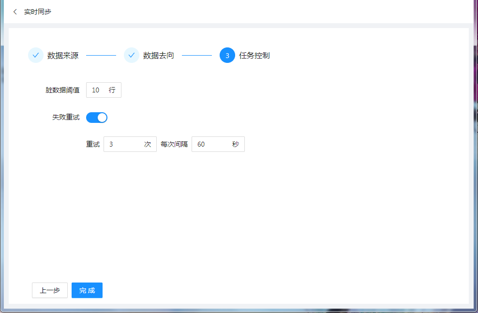Image resolution: width=478 pixels, height=313 pixels.
Task: Select the 数据来源 step label
Action: [63, 55]
